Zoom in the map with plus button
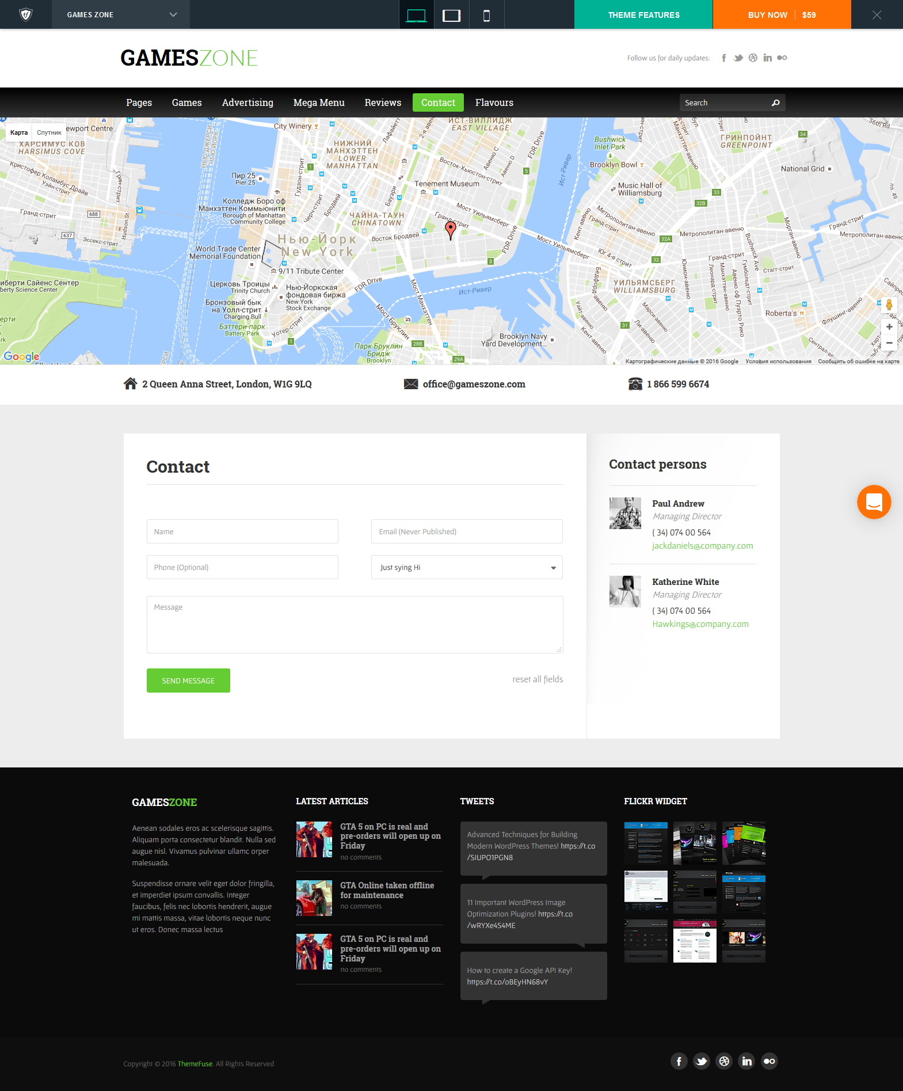Viewport: 903px width, 1091px height. (889, 326)
